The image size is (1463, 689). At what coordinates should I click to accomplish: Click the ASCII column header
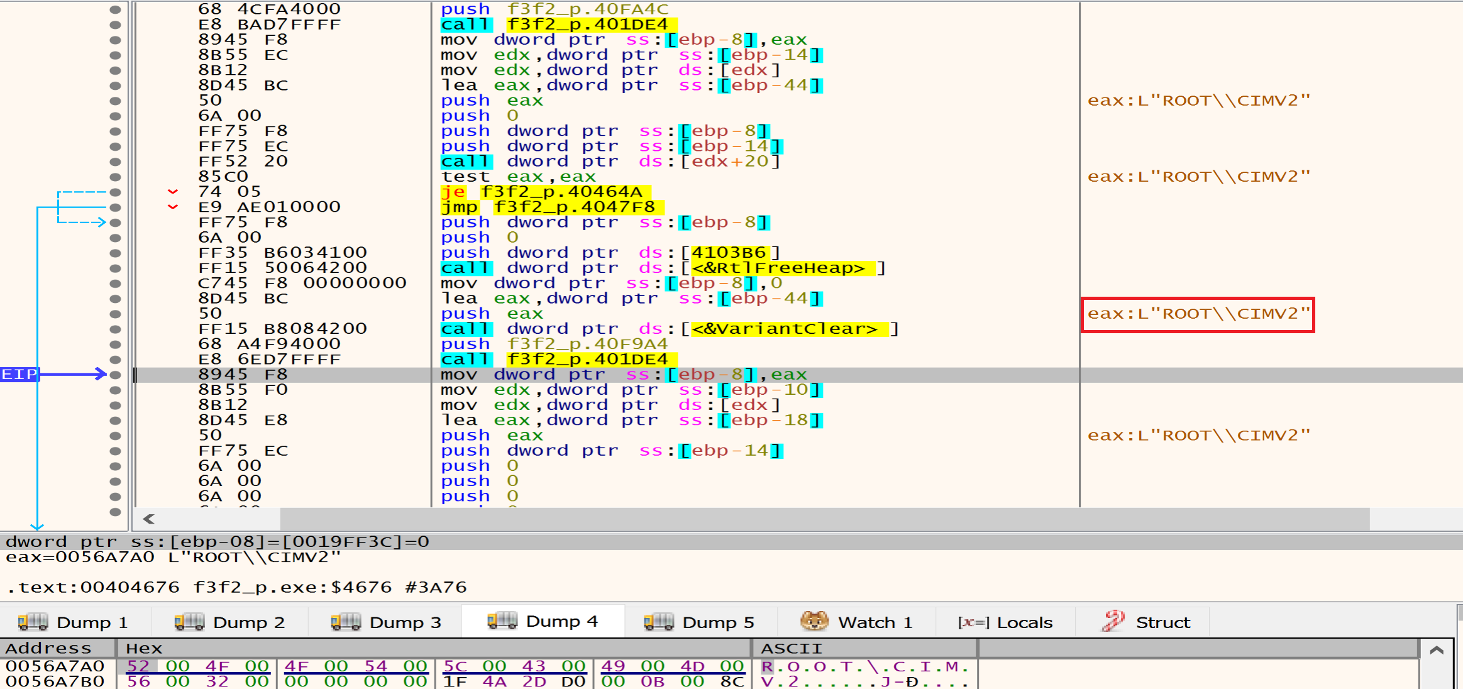(x=792, y=648)
